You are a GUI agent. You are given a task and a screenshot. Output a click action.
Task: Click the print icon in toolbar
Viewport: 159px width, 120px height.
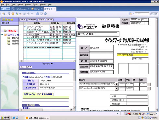[9, 14]
